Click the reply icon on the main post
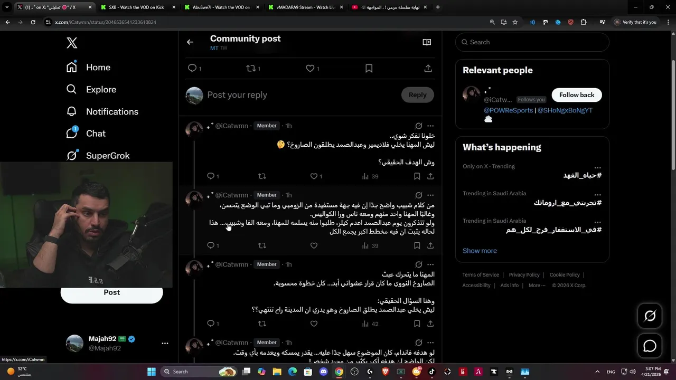 tap(192, 68)
